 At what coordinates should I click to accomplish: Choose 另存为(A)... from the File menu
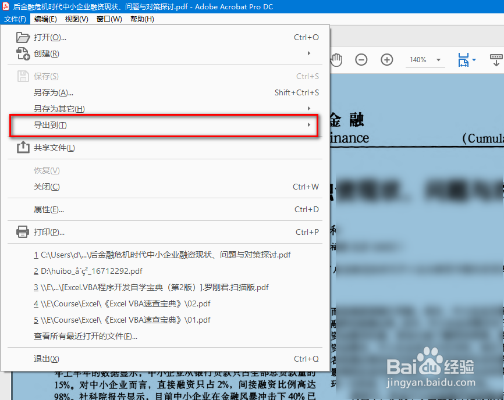[x=165, y=93]
